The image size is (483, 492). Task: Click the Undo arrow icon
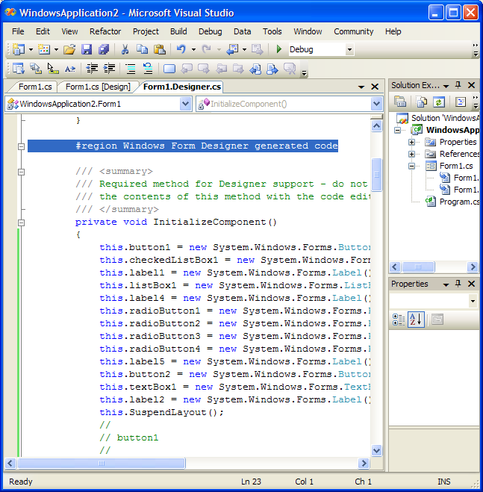(181, 49)
